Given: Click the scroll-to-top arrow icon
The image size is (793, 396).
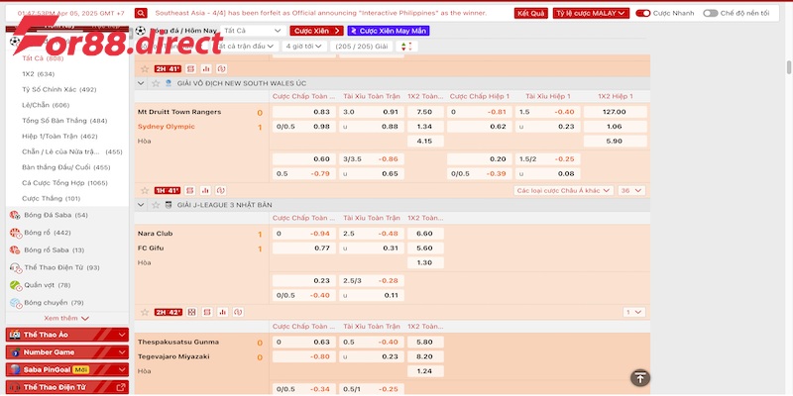Looking at the screenshot, I should click(x=640, y=377).
